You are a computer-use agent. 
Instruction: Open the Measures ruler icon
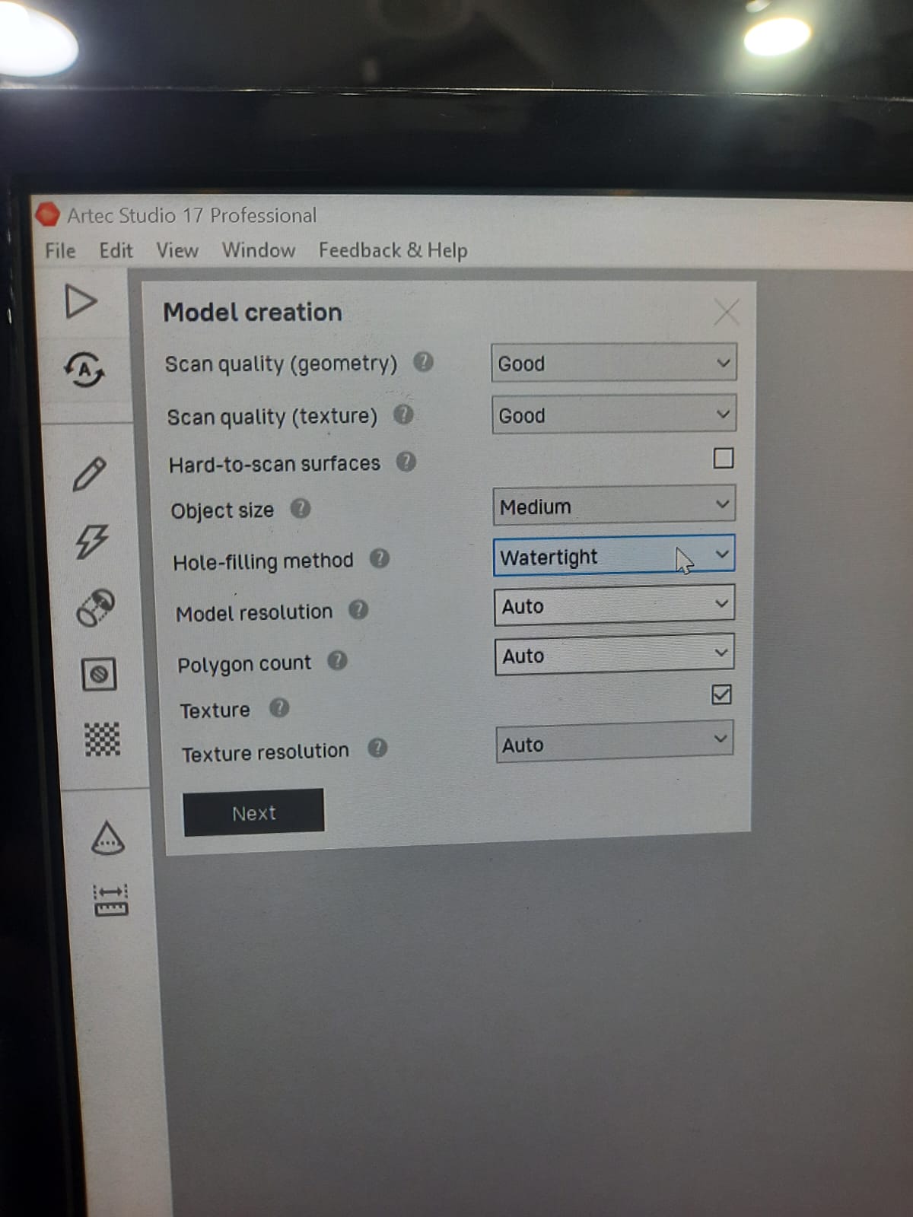(x=110, y=899)
